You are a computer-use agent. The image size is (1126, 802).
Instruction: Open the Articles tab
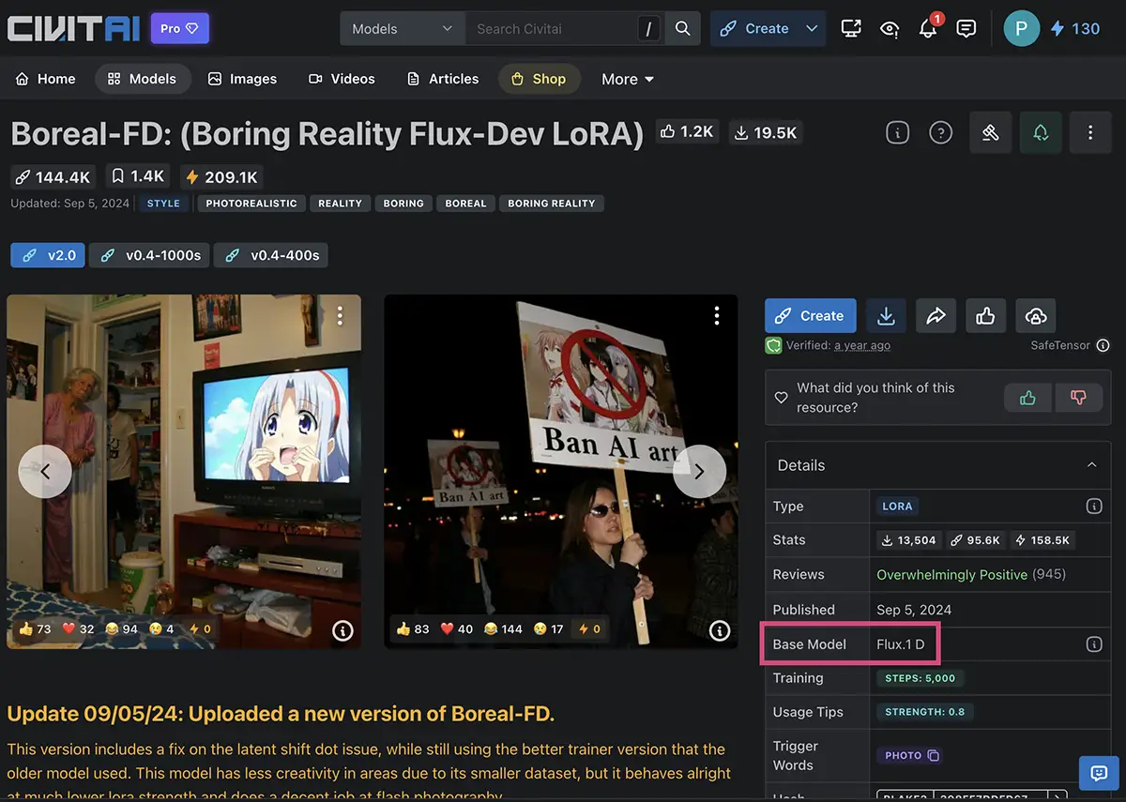(443, 79)
